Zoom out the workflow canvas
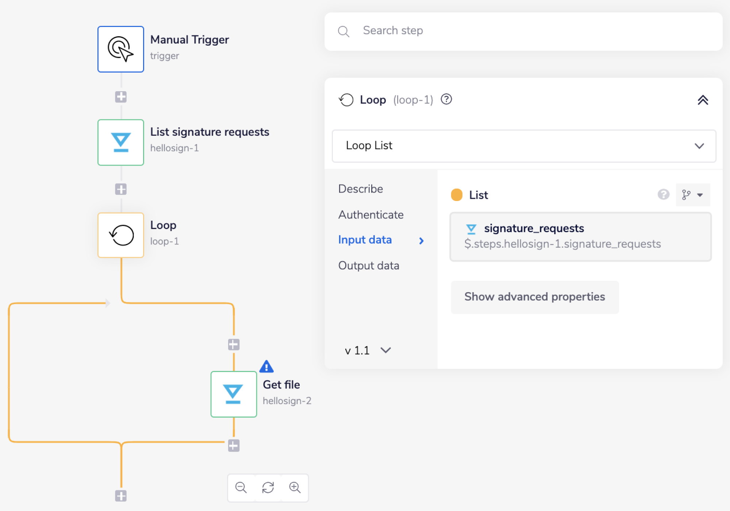Screen dimensions: 730x511 (x=241, y=488)
